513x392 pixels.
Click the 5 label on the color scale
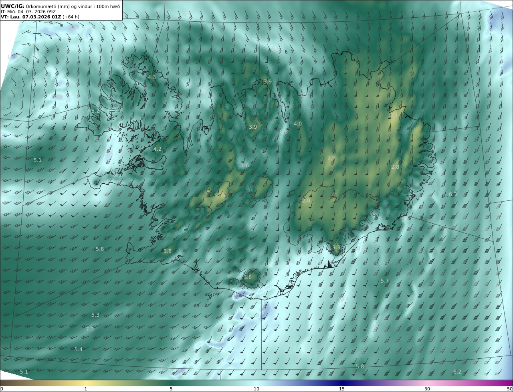pos(171,389)
